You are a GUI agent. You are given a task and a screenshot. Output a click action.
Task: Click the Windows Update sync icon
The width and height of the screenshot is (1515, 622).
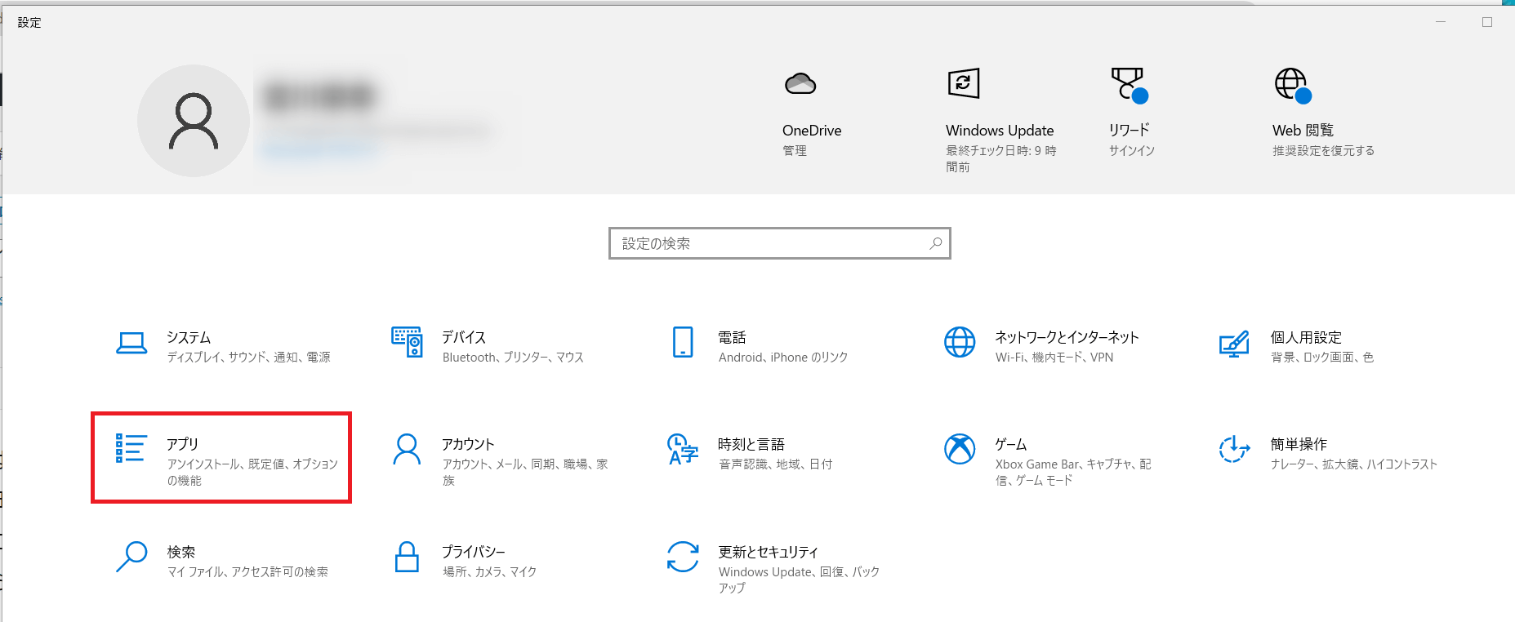(x=964, y=83)
